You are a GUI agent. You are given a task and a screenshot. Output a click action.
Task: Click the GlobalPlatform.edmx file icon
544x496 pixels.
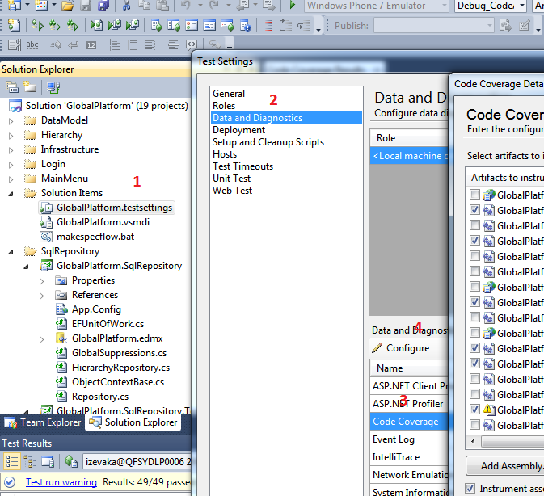[61, 338]
